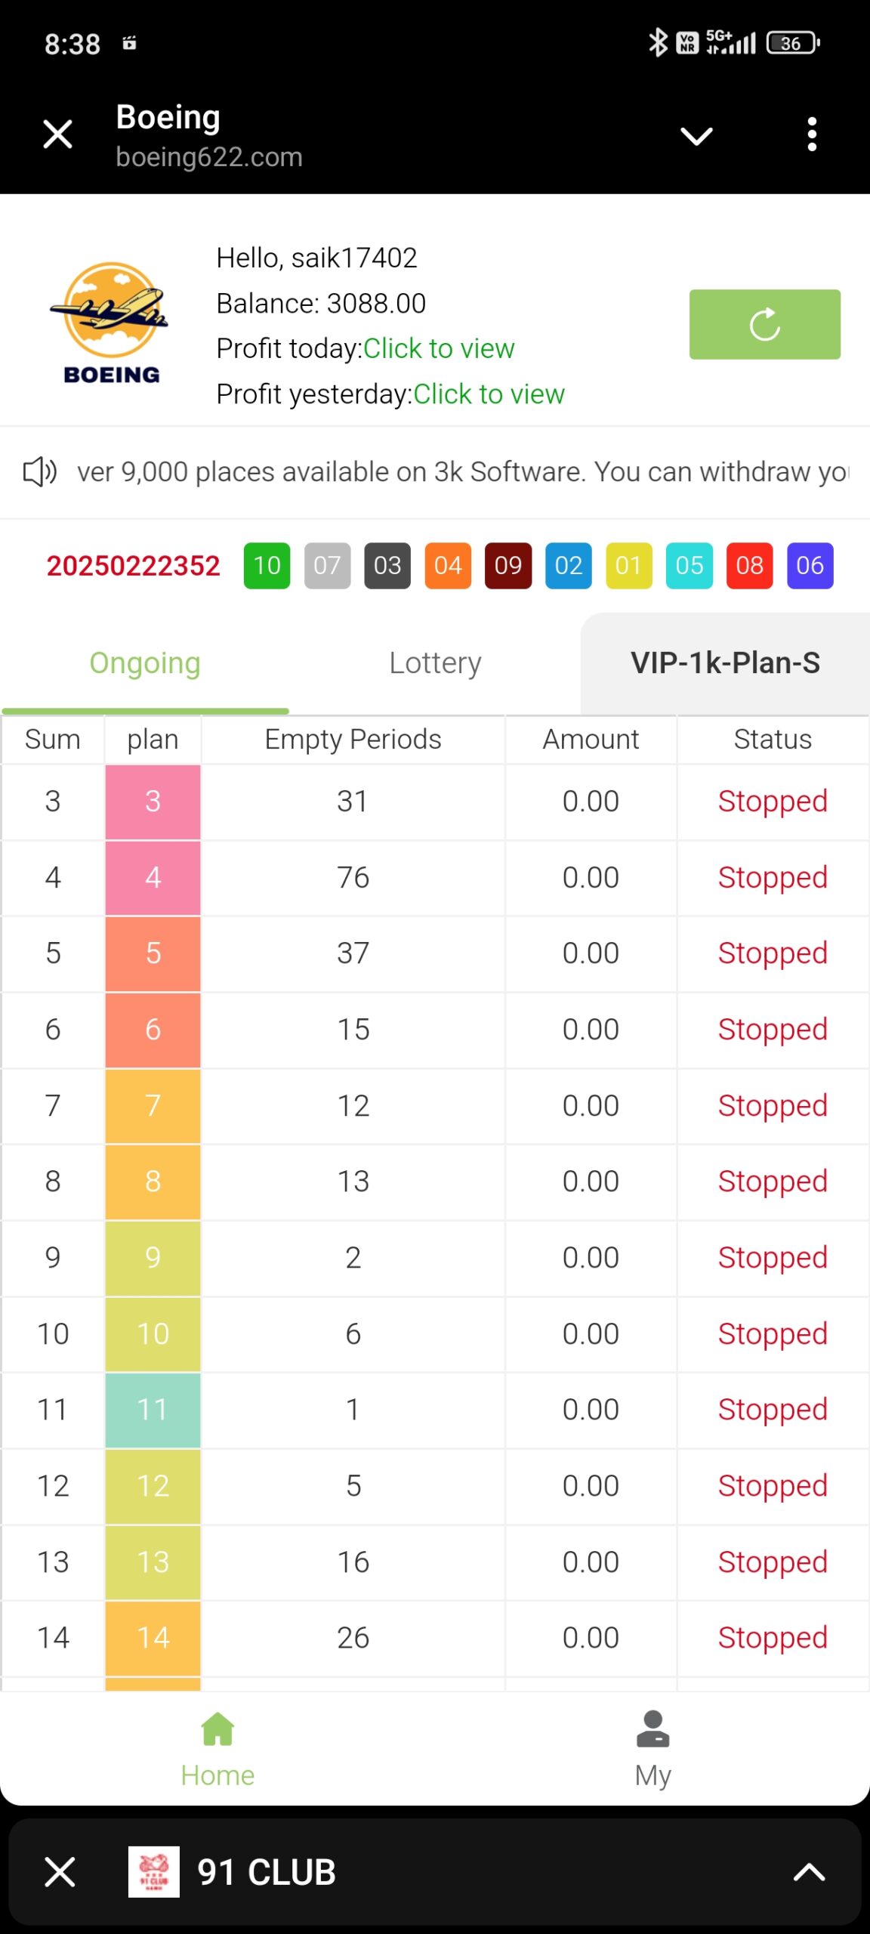Tap the Stopped status for sum 9
This screenshot has height=1934, width=870.
[x=772, y=1258]
